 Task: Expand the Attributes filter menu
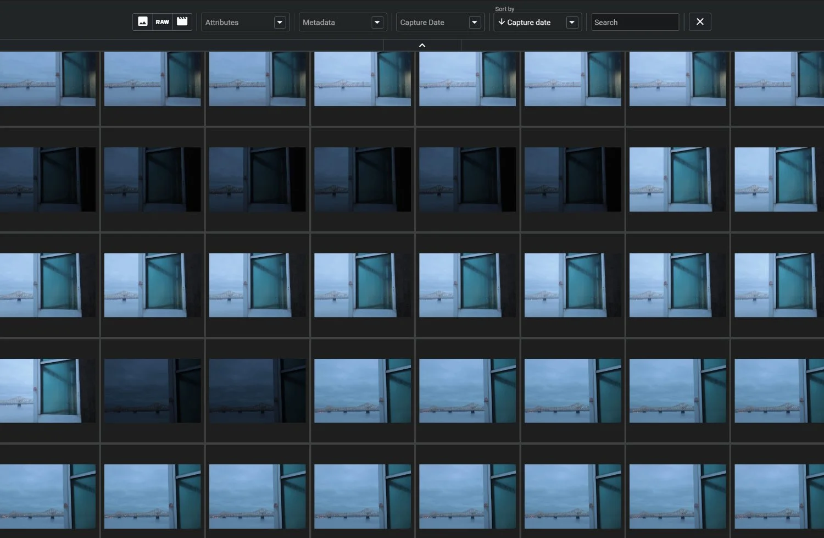point(244,22)
